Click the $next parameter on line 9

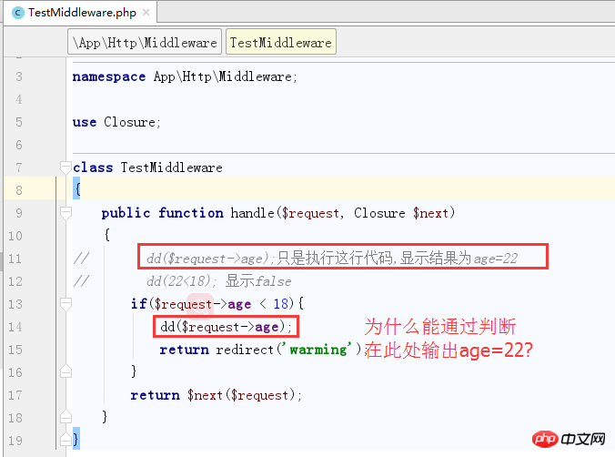coord(430,213)
